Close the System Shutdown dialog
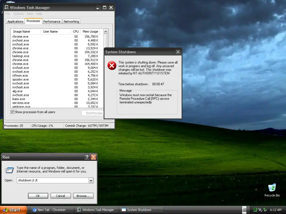Viewport: 286px width, 214px height. (x=178, y=52)
